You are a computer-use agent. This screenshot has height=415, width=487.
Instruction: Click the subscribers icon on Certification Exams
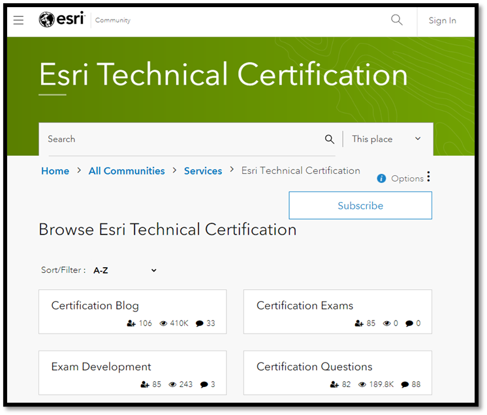(x=359, y=323)
